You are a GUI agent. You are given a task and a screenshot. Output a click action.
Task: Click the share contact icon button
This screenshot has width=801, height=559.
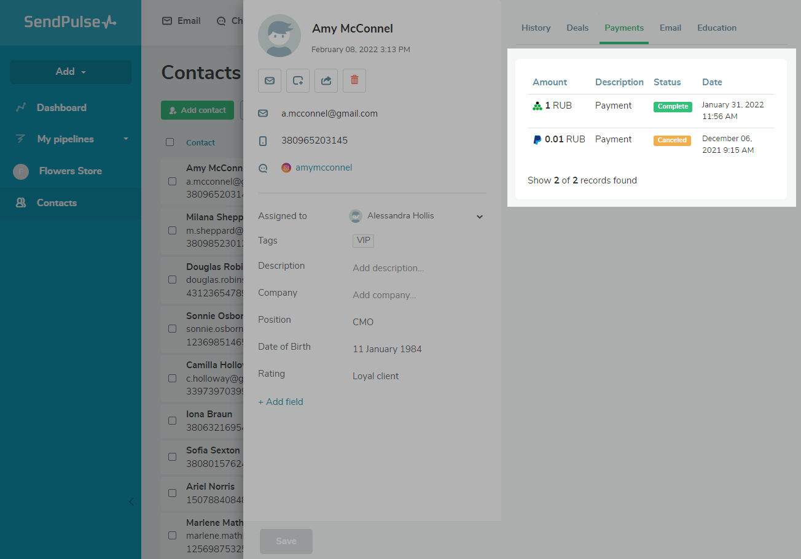tap(326, 80)
